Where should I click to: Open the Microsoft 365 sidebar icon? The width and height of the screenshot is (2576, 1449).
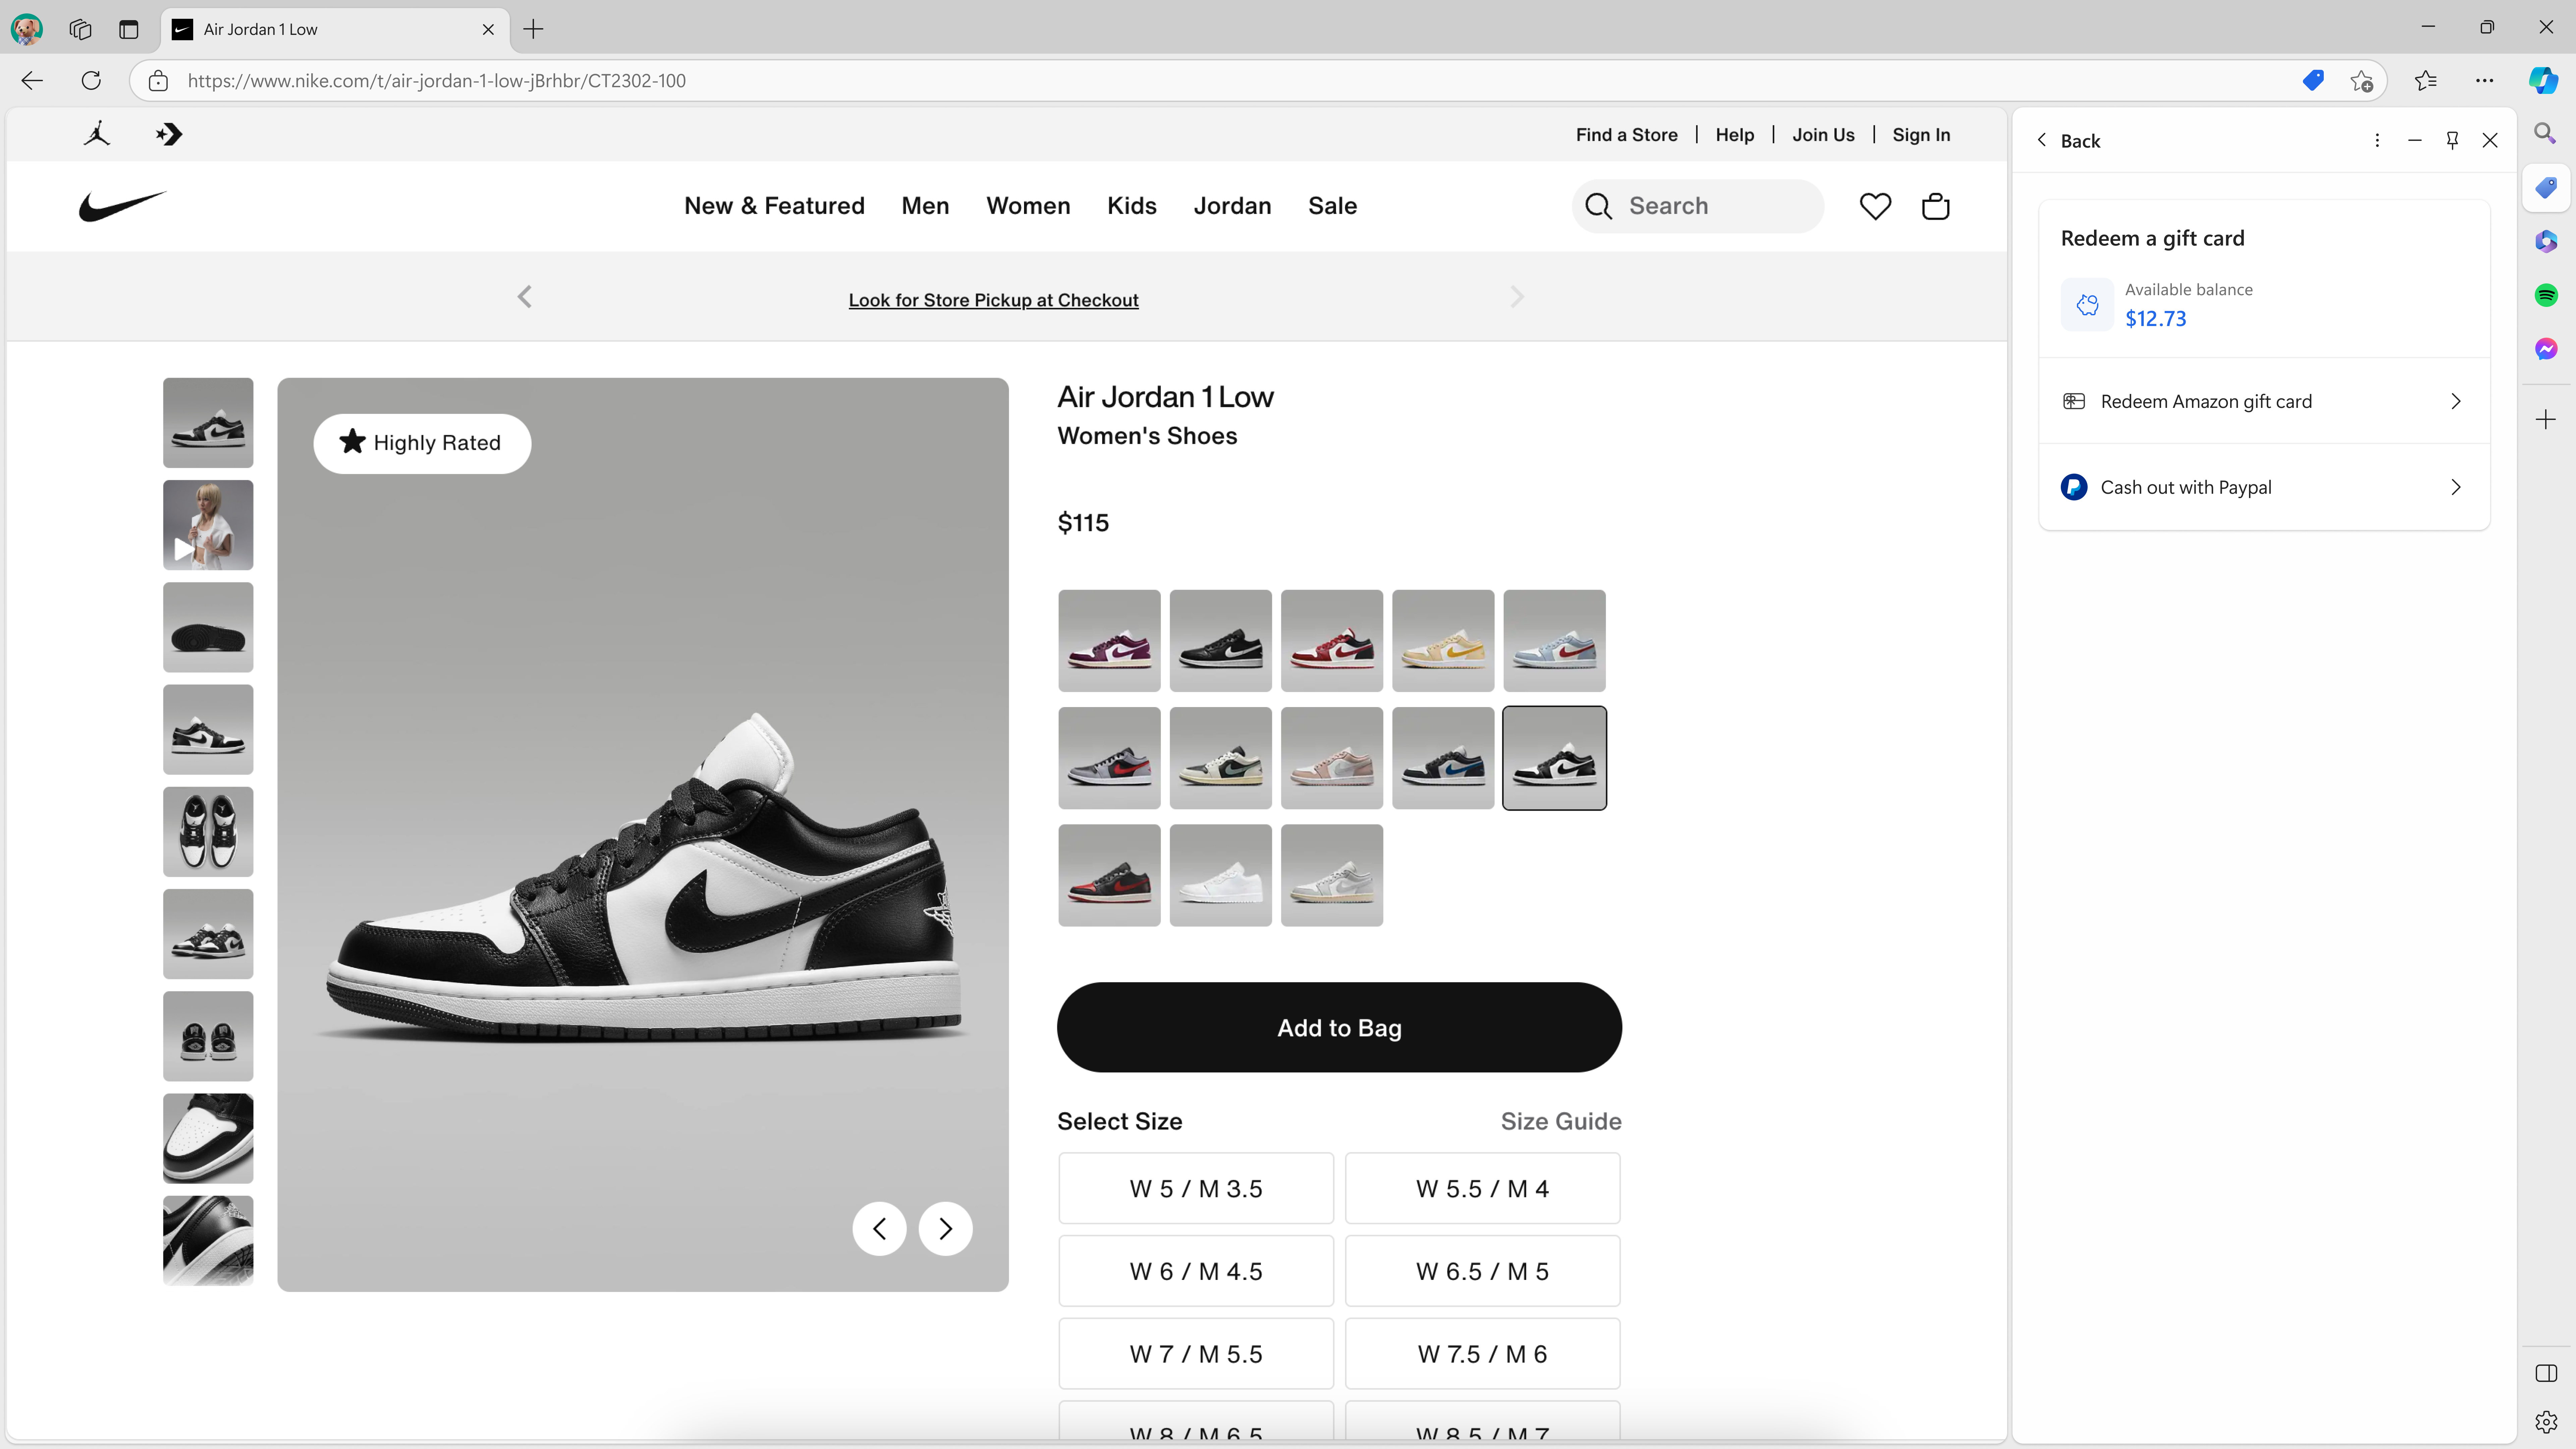2546,242
